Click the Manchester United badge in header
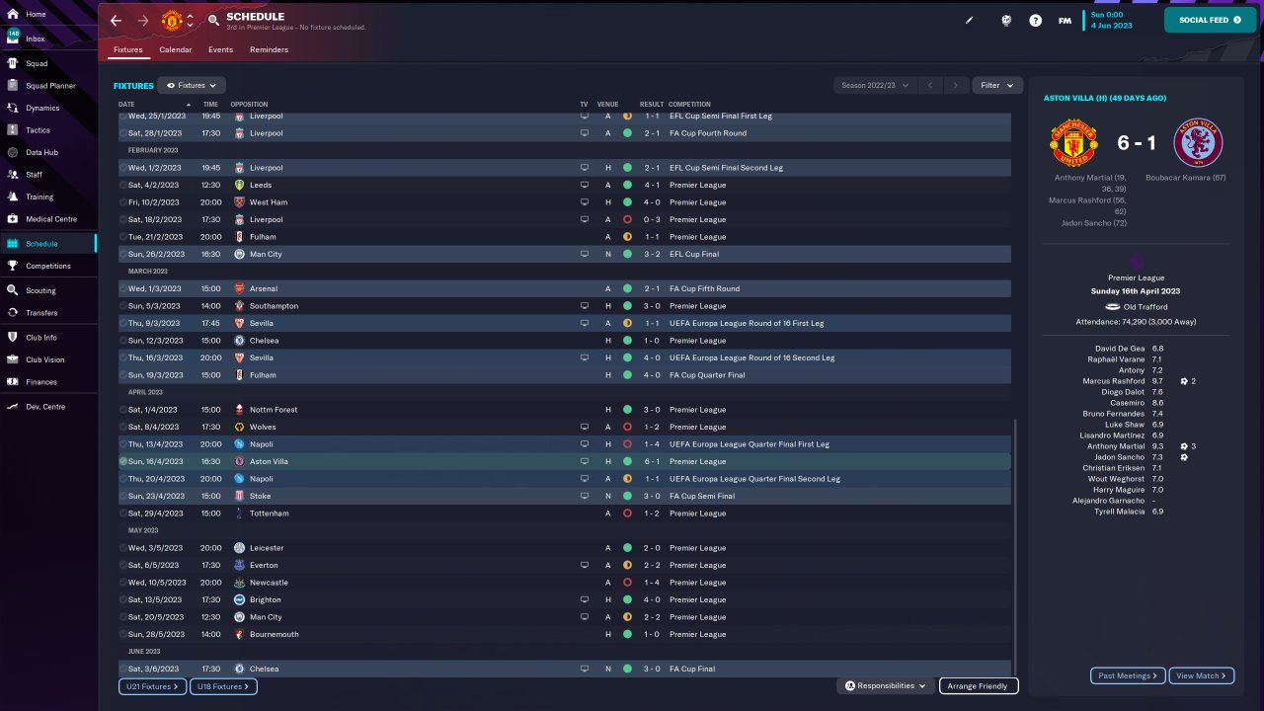This screenshot has width=1264, height=711. pos(172,20)
